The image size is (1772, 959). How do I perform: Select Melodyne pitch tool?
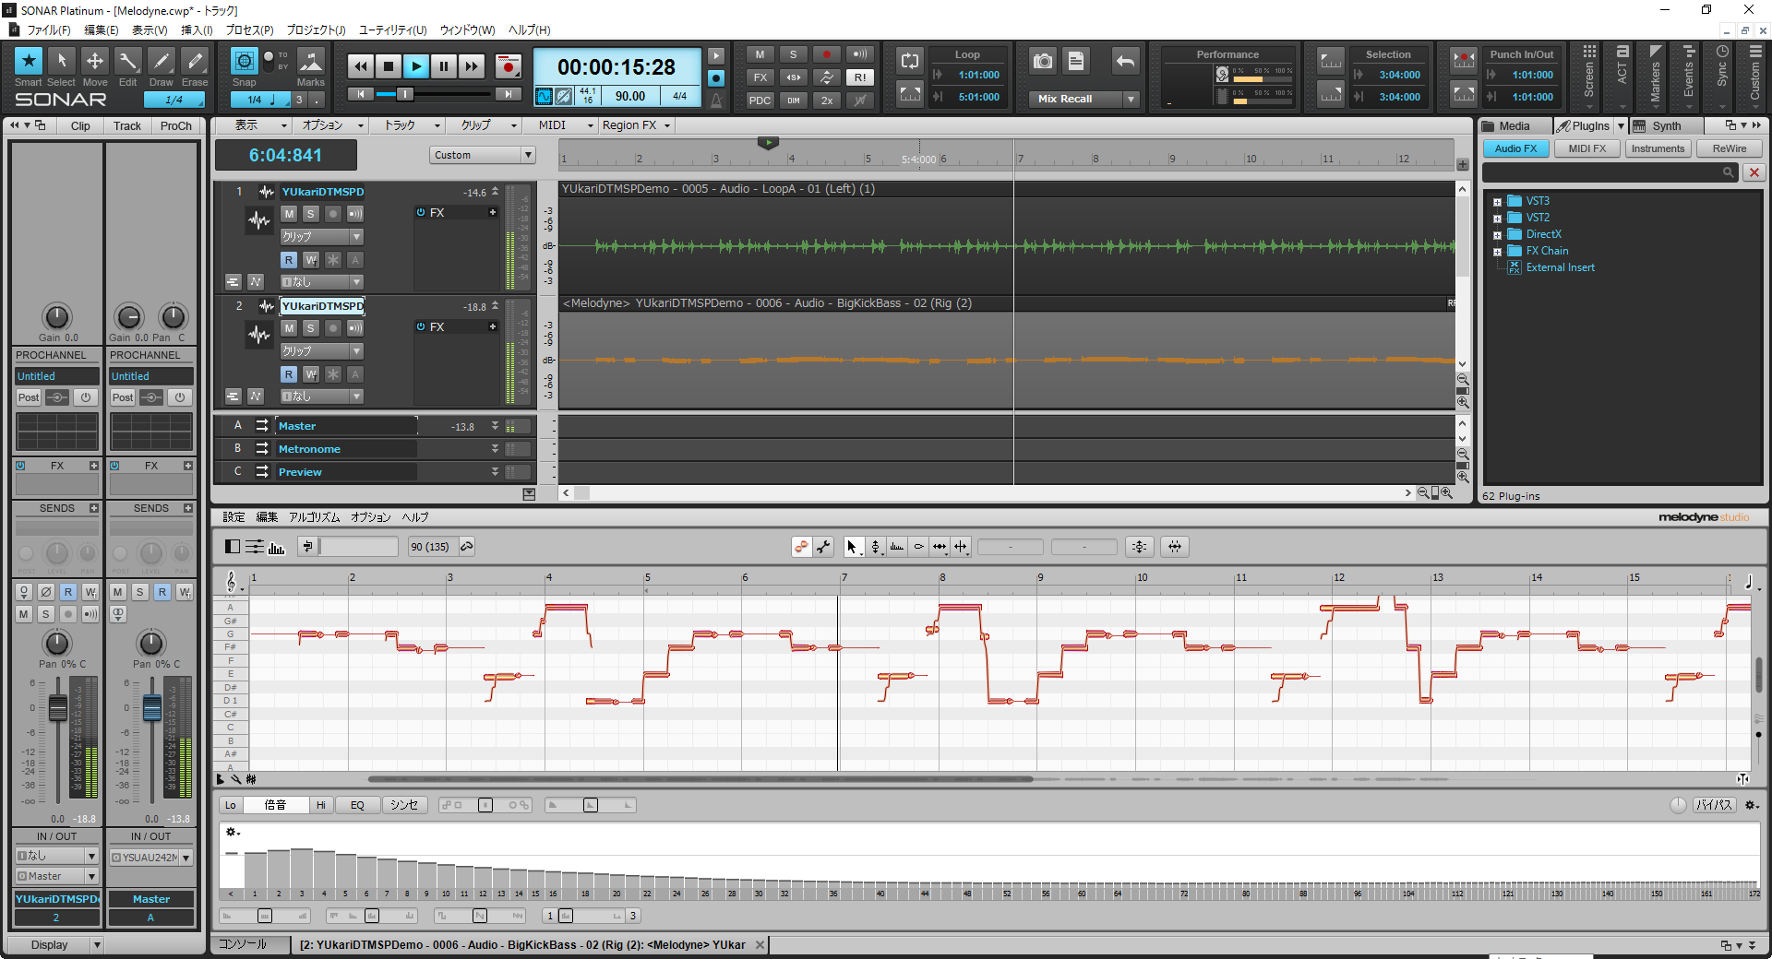(x=875, y=547)
